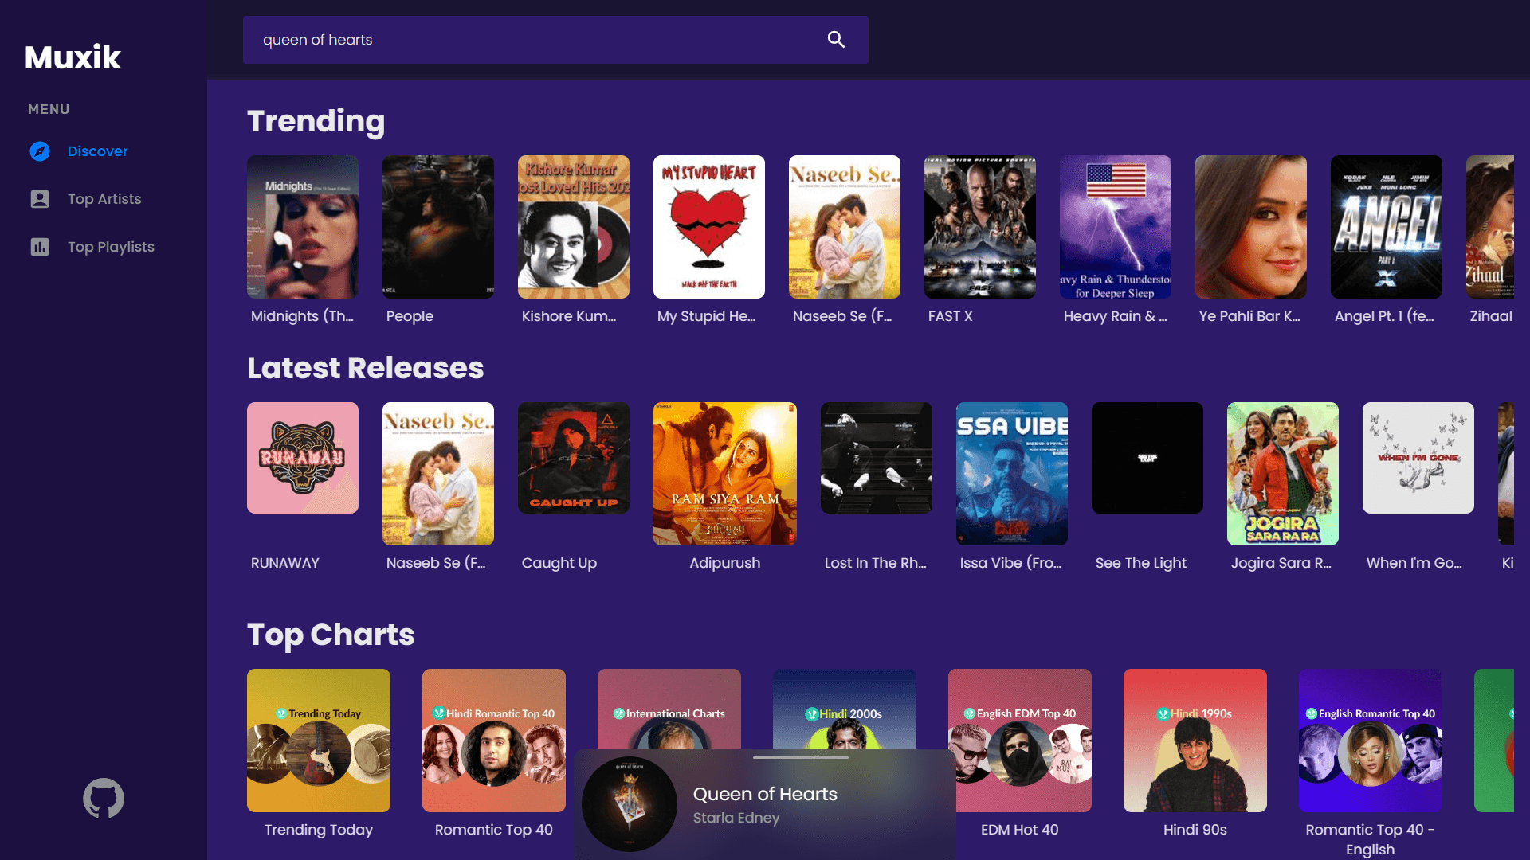
Task: Open the Lost In The Rhythm cover
Action: point(877,458)
